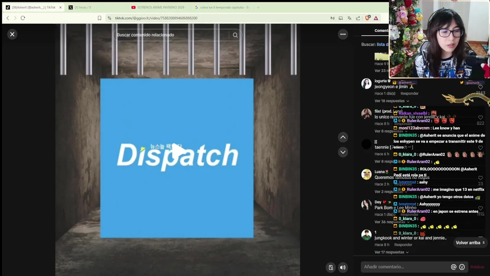Bookmark this page with the bookmark icon
Image resolution: width=490 pixels, height=276 pixels.
point(100,18)
